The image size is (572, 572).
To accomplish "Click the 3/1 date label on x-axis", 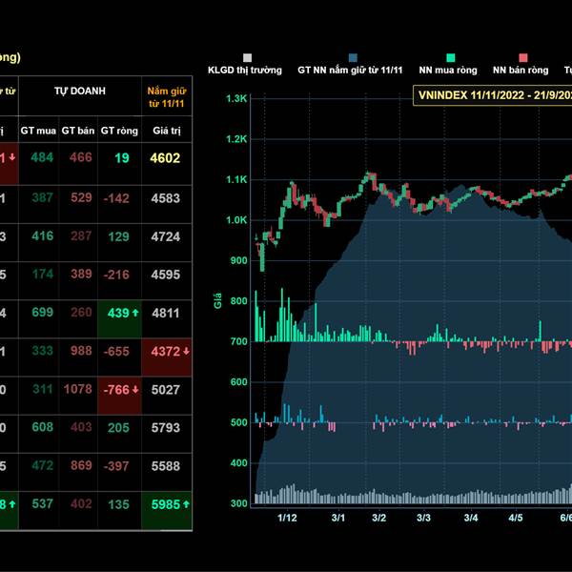I will tap(338, 518).
